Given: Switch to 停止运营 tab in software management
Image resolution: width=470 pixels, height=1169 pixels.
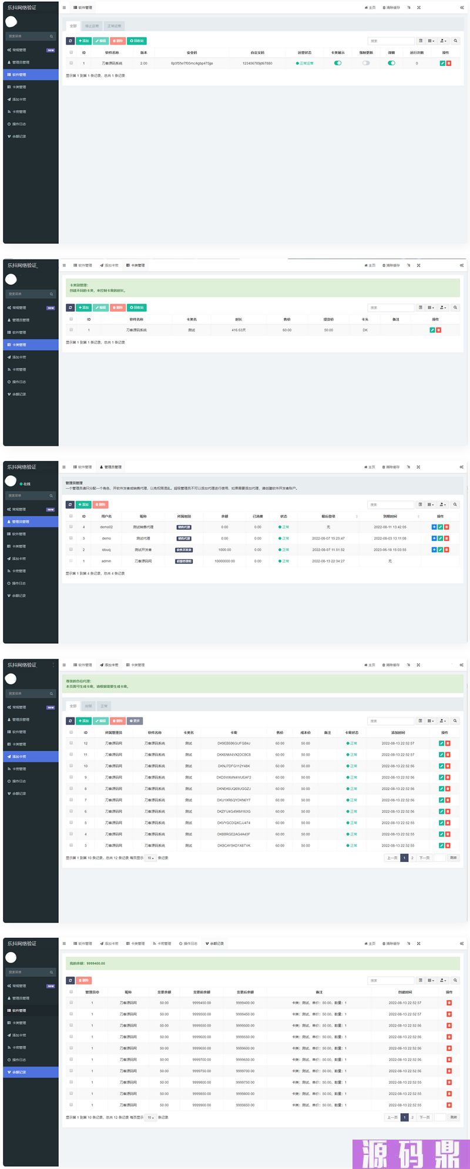Looking at the screenshot, I should (x=92, y=26).
